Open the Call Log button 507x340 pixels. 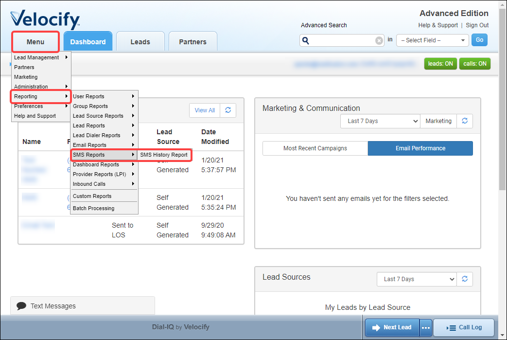[x=464, y=328]
